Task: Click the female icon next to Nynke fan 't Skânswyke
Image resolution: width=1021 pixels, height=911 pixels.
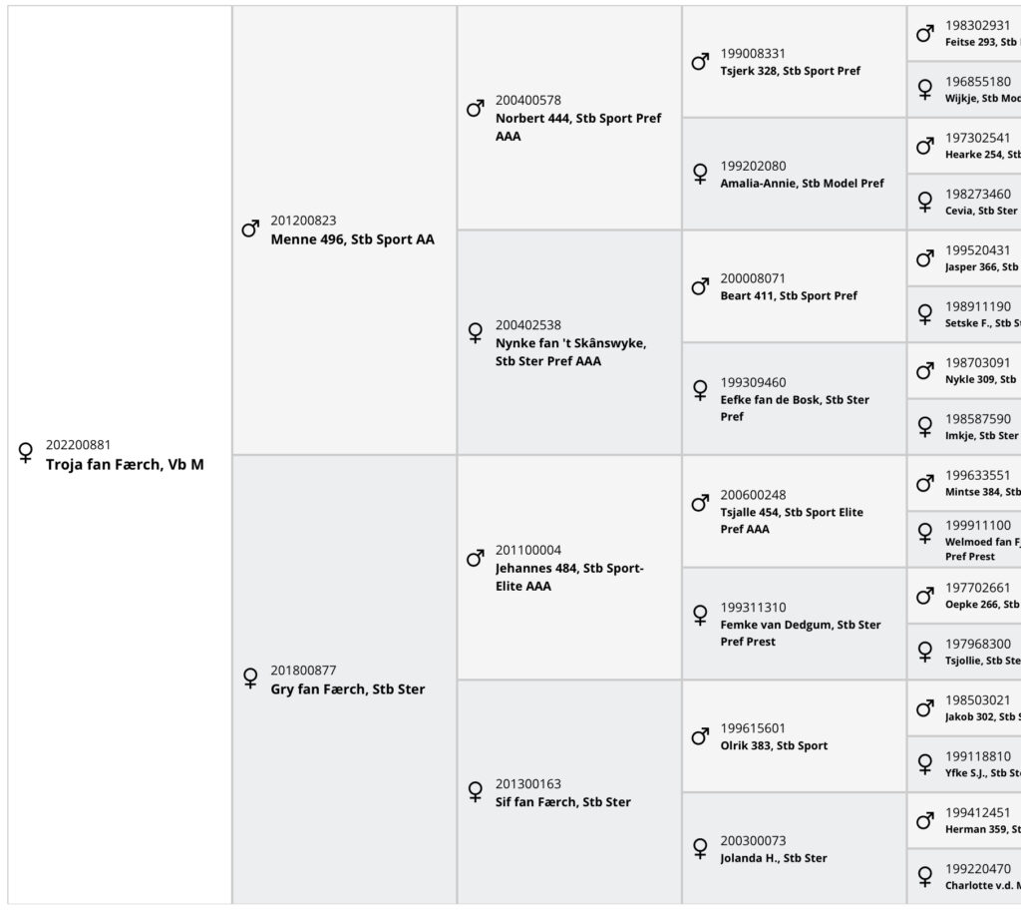Action: click(x=475, y=332)
